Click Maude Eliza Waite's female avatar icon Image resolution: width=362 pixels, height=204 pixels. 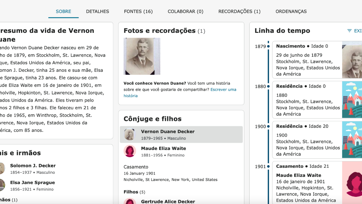(x=130, y=151)
